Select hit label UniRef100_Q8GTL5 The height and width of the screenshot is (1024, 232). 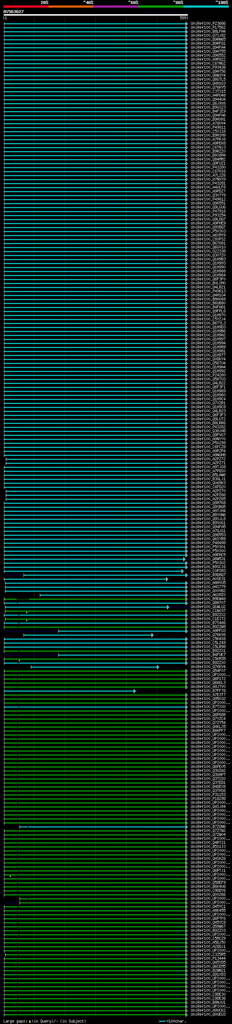pyautogui.click(x=208, y=79)
